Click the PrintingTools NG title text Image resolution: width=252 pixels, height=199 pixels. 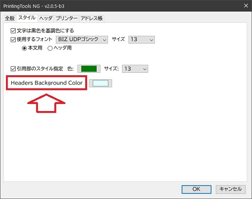point(34,6)
